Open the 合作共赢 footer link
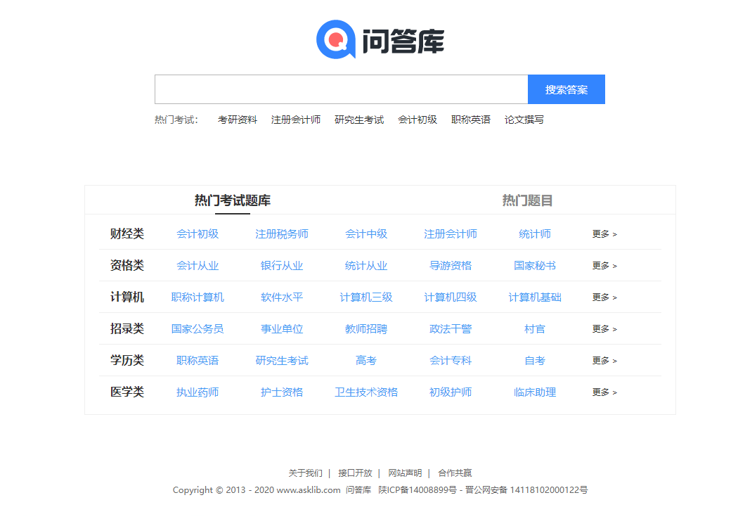The width and height of the screenshot is (738, 519). (x=455, y=473)
